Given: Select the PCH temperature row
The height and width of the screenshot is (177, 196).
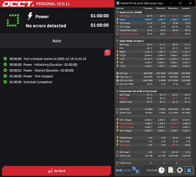Looking at the screenshot, I should [153, 48].
